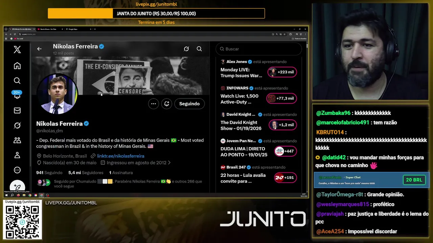The height and width of the screenshot is (243, 433).
Task: Click the LIVEPIX.GG/JUNITOMBL text near QR code
Action: (71, 203)
